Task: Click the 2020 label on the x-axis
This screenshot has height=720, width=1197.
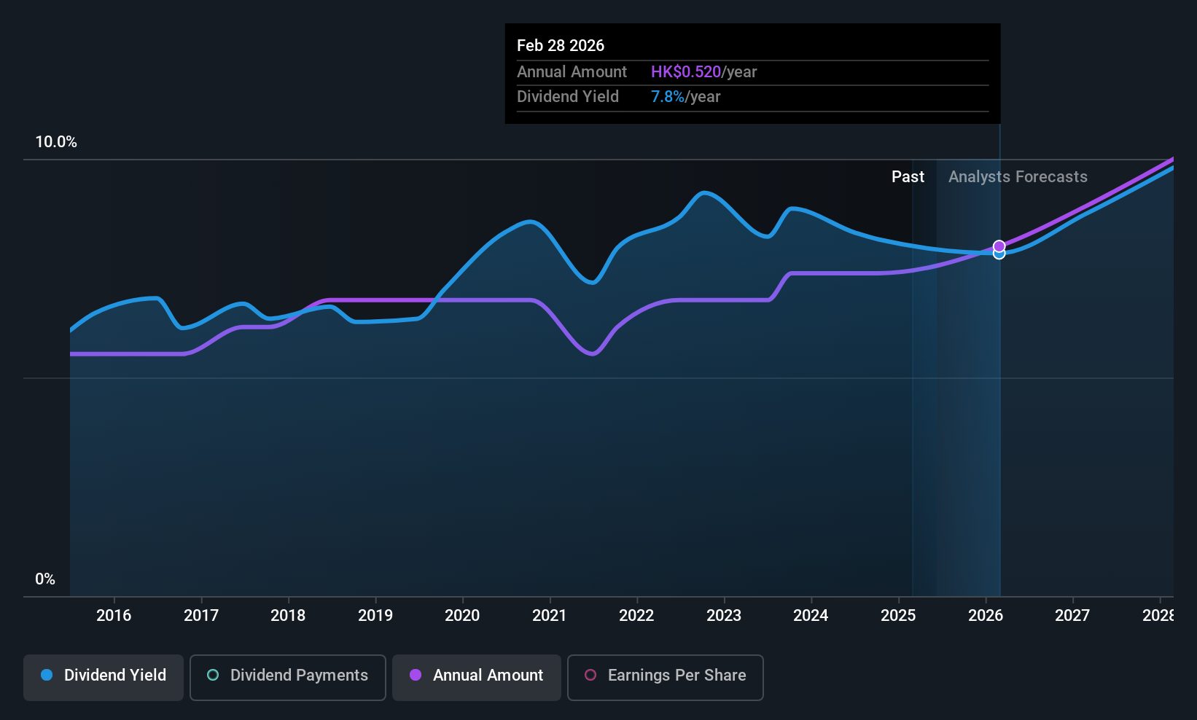Action: tap(462, 616)
